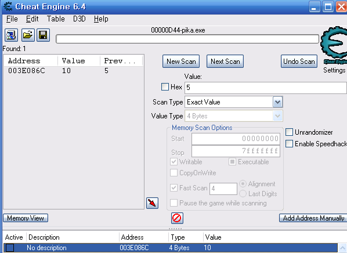Open the Help menu
Screen dimensions: 347x253
click(x=101, y=19)
